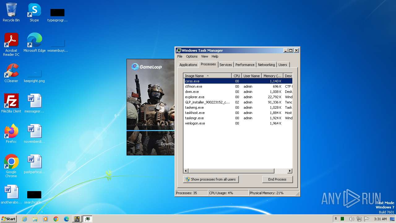Switch to the Services tab
Screen dimensions: 396x223
coord(226,65)
